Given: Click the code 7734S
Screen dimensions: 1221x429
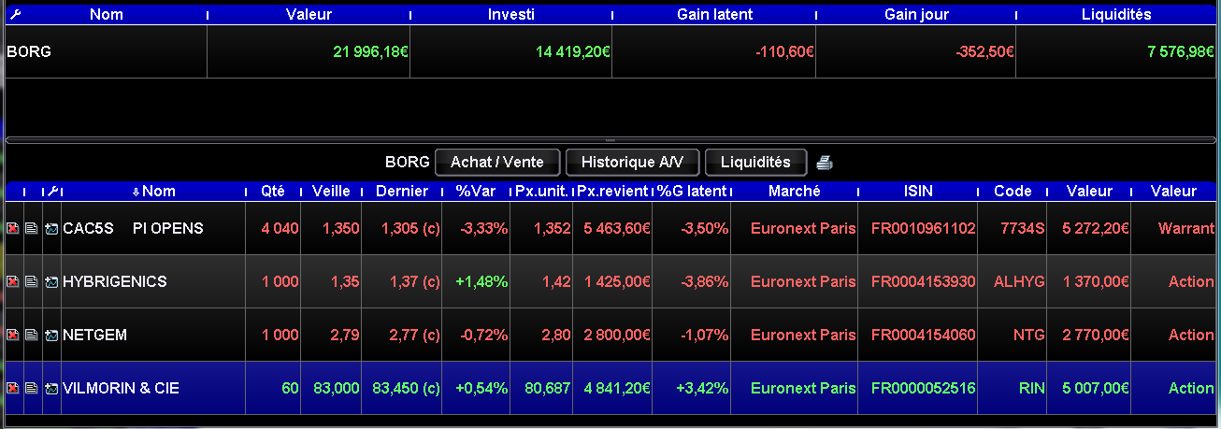Looking at the screenshot, I should (x=1024, y=228).
